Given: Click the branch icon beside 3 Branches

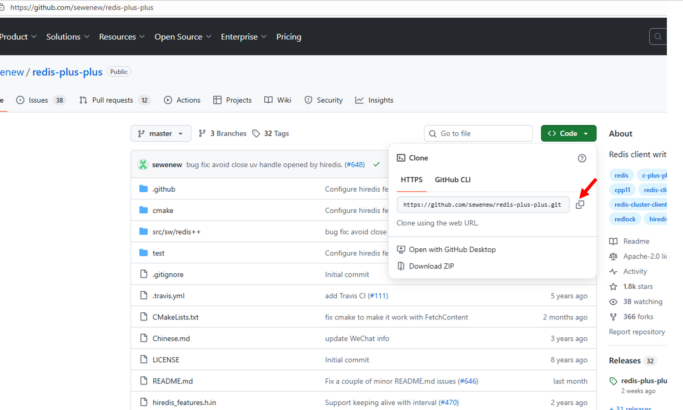Looking at the screenshot, I should [202, 133].
